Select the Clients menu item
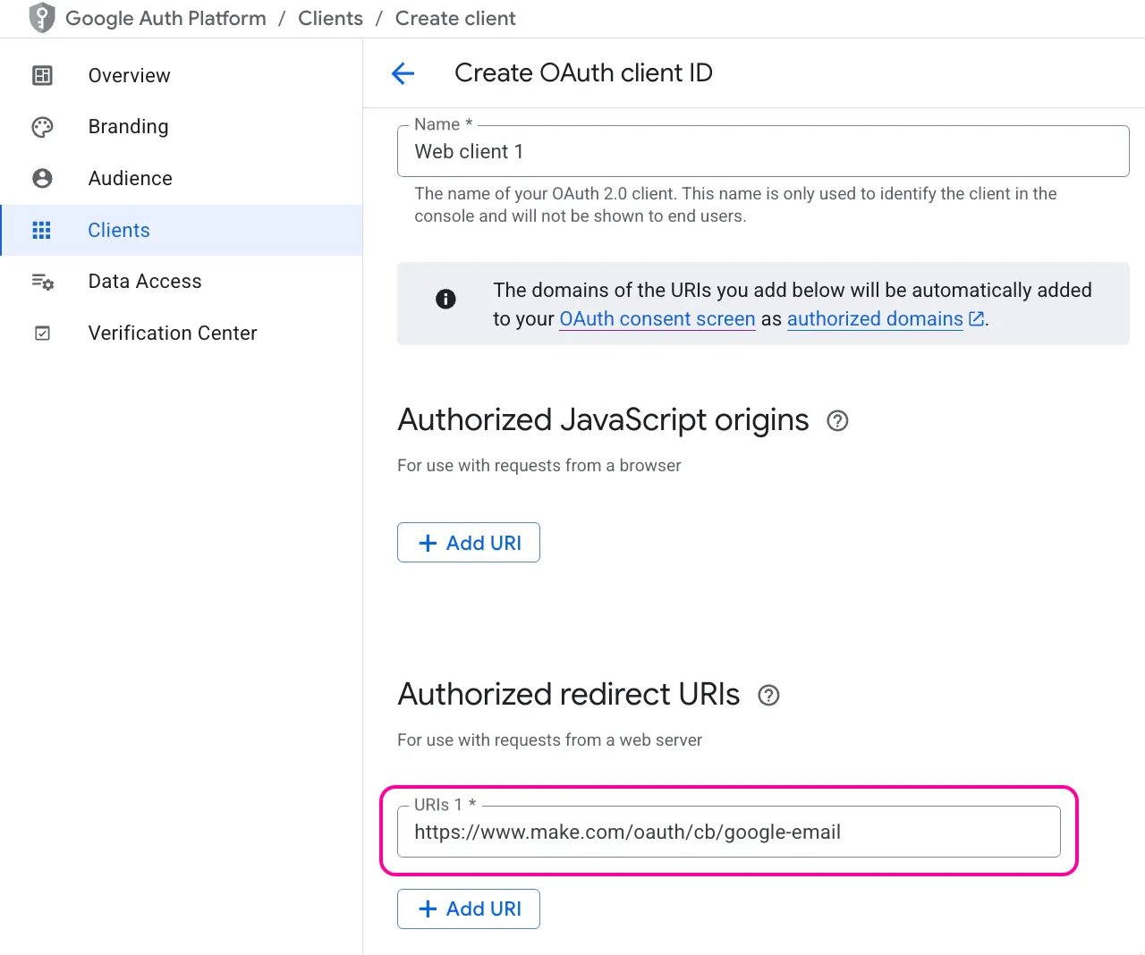Image resolution: width=1145 pixels, height=955 pixels. (181, 230)
